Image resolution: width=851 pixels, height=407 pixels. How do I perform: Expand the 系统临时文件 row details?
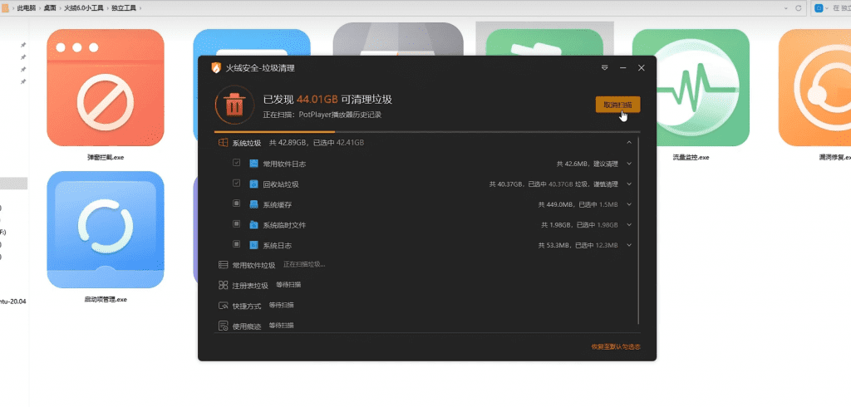coord(629,224)
